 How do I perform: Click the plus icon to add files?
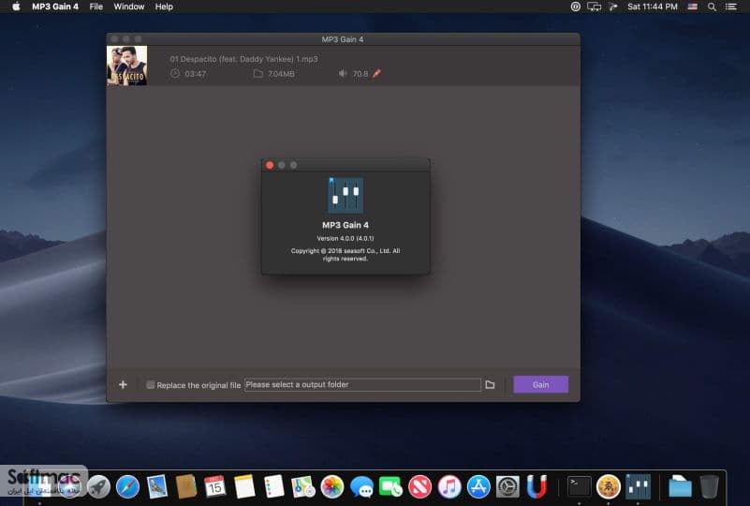pos(123,384)
